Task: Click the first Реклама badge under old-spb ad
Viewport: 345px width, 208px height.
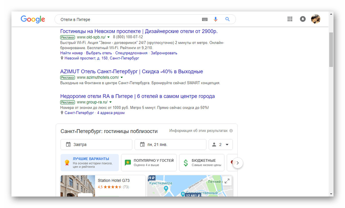Action: point(68,37)
